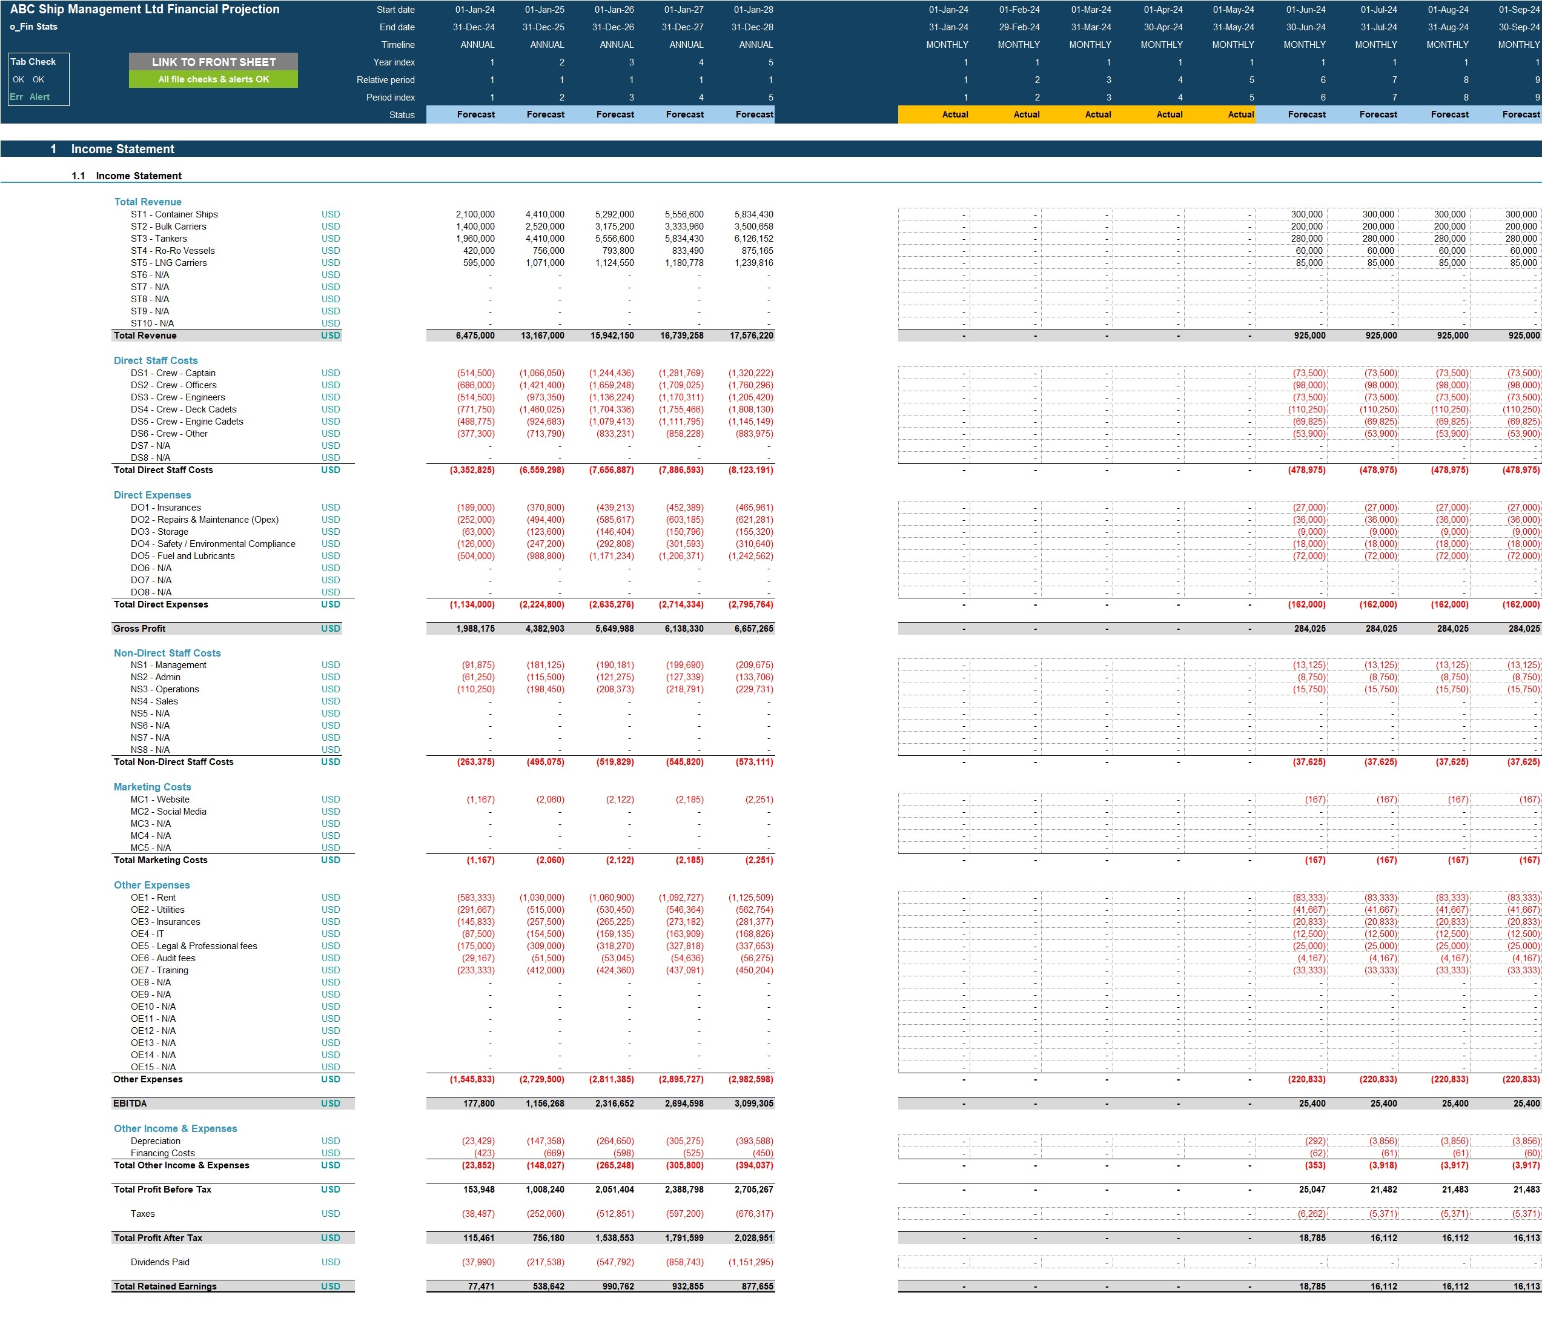Select 'DO2 - Repairs & Maintenance (Opex)' label
This screenshot has height=1324, width=1542.
(x=205, y=520)
